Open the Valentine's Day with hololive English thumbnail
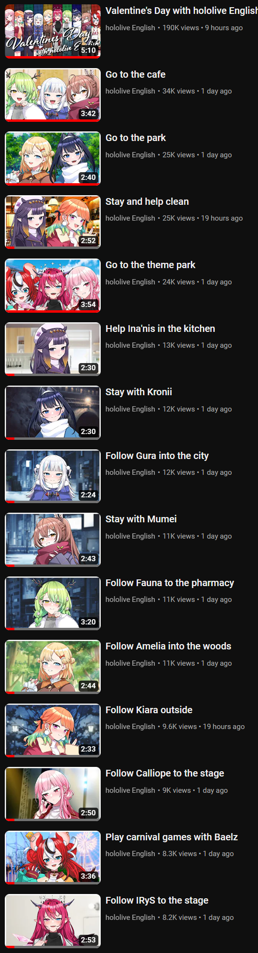 (53, 31)
